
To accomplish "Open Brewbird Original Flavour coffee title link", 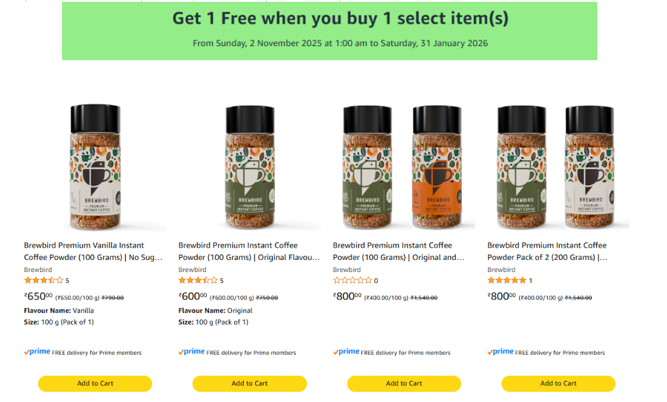I will [249, 251].
